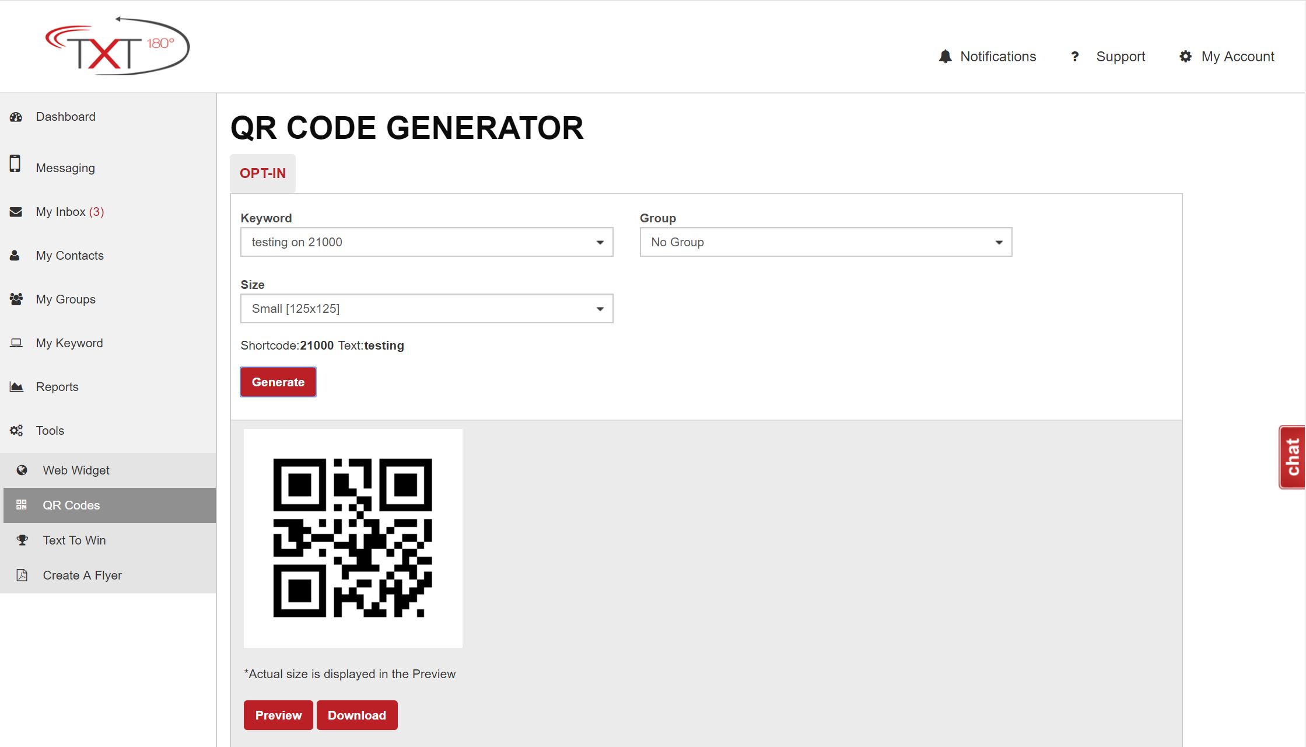Open Create A Flyer menu item

click(x=82, y=575)
